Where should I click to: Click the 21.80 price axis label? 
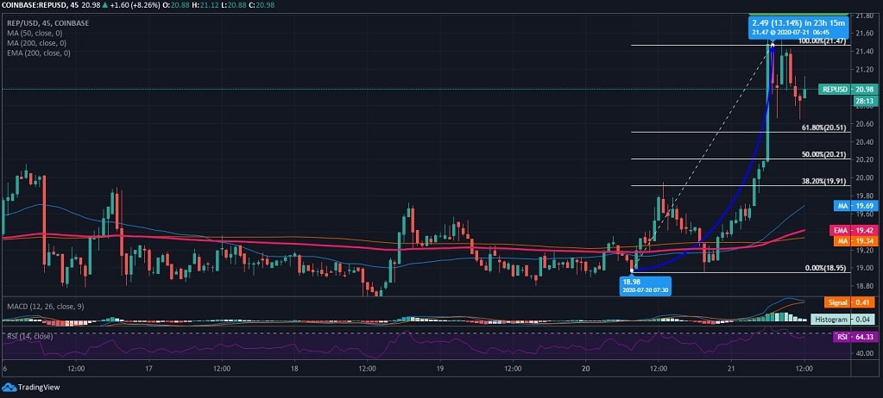click(x=865, y=16)
